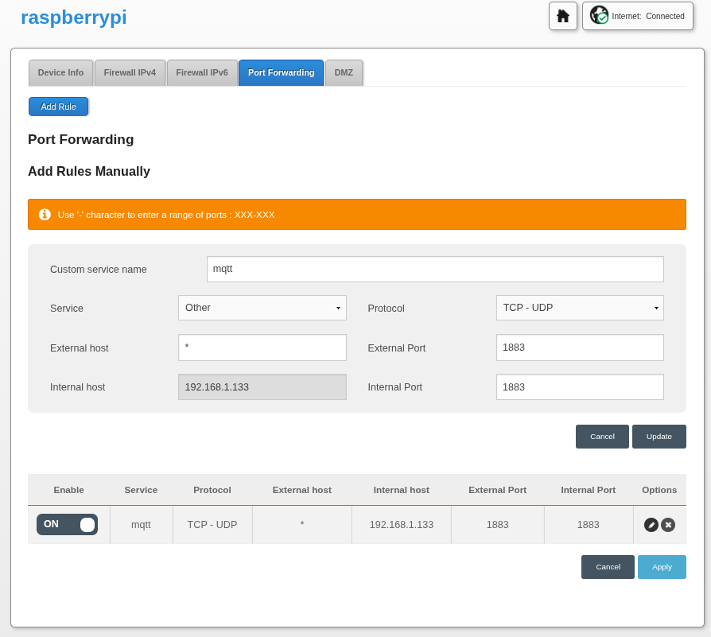Click the pencil edit icon for mqtt rule

tap(651, 525)
